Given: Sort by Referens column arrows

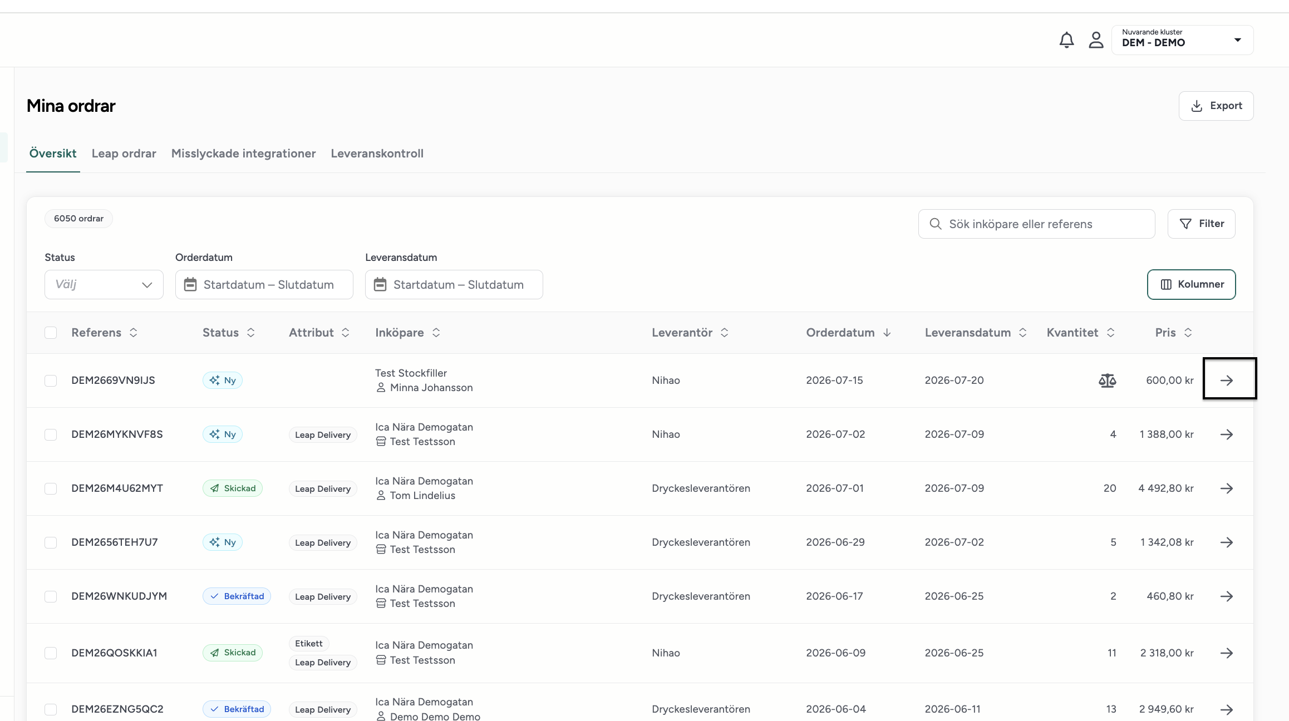Looking at the screenshot, I should click(134, 333).
